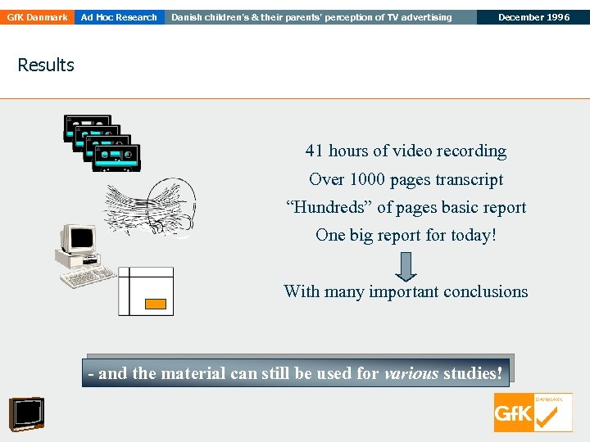Click the small television icon

(x=26, y=414)
